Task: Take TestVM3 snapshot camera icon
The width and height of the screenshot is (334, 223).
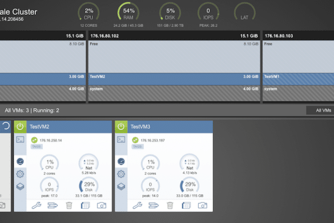Action: (203, 205)
